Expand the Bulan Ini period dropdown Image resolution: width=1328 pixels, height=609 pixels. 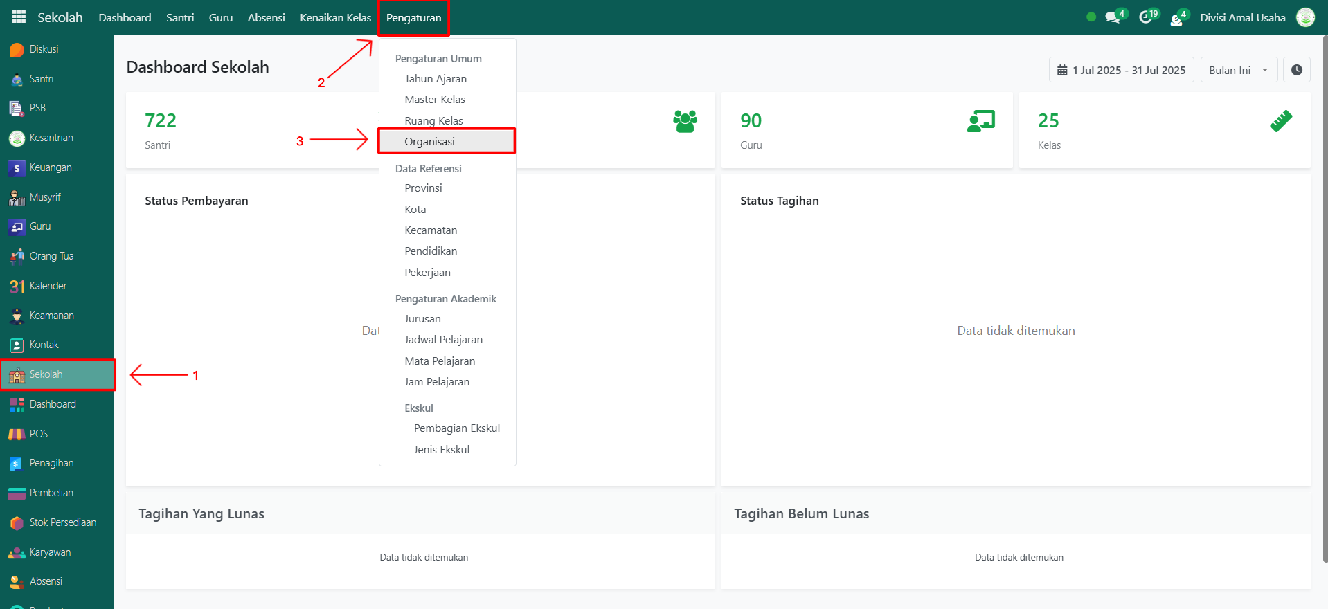(x=1238, y=70)
